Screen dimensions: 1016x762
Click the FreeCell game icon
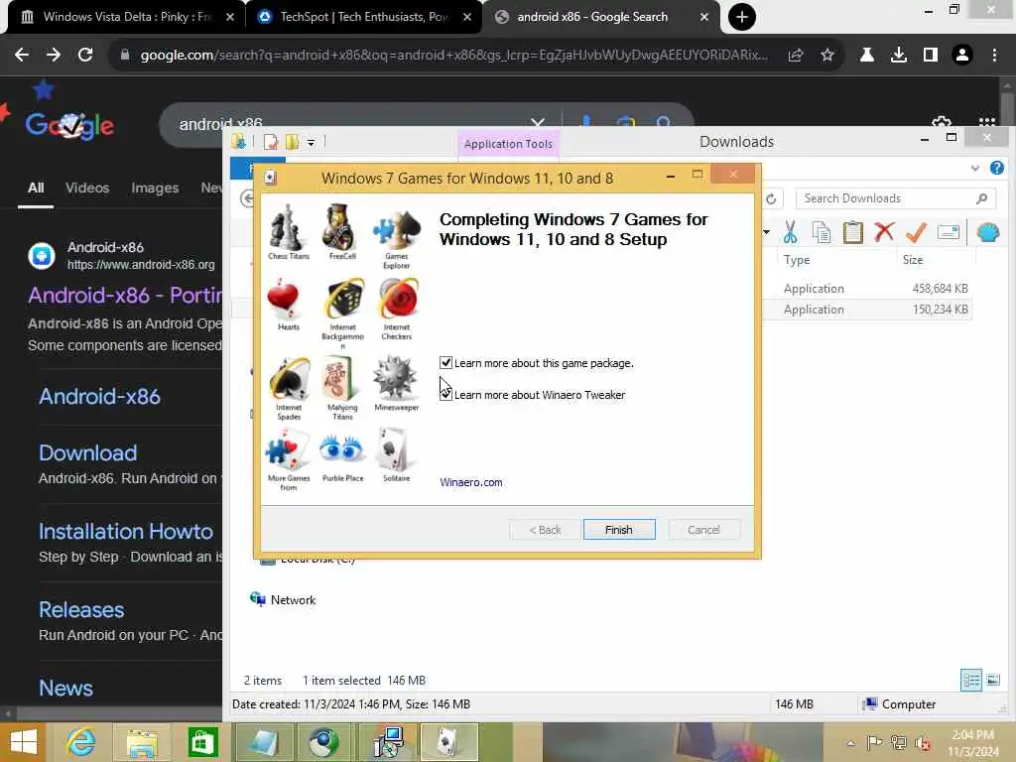coord(341,228)
